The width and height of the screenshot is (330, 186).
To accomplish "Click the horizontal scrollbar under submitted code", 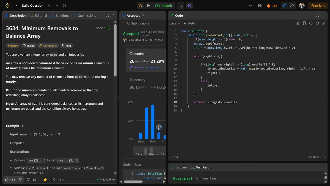I will [x=133, y=182].
